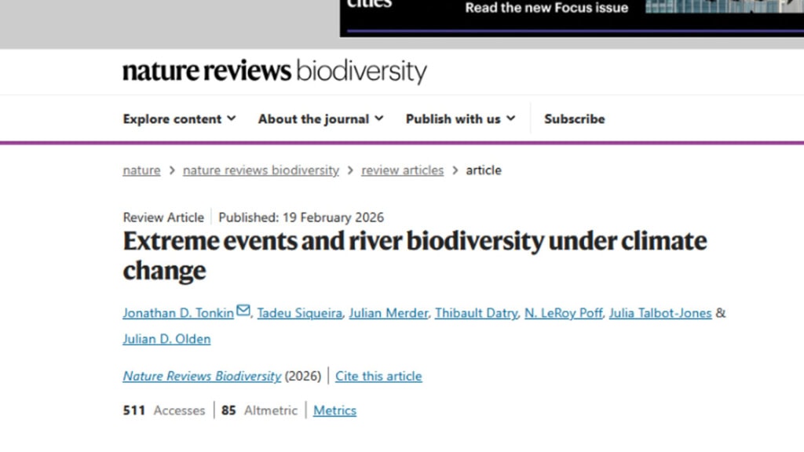Screen dimensions: 804x452
Task: Navigate to review articles breadcrumb
Action: [x=402, y=170]
